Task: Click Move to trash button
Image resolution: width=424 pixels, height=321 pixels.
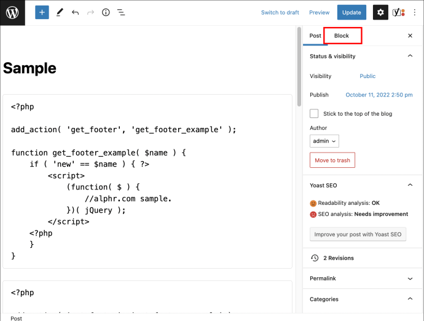Action: pos(332,160)
